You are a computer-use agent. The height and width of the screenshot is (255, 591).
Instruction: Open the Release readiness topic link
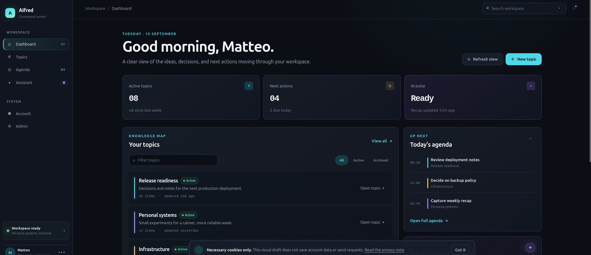(372, 188)
